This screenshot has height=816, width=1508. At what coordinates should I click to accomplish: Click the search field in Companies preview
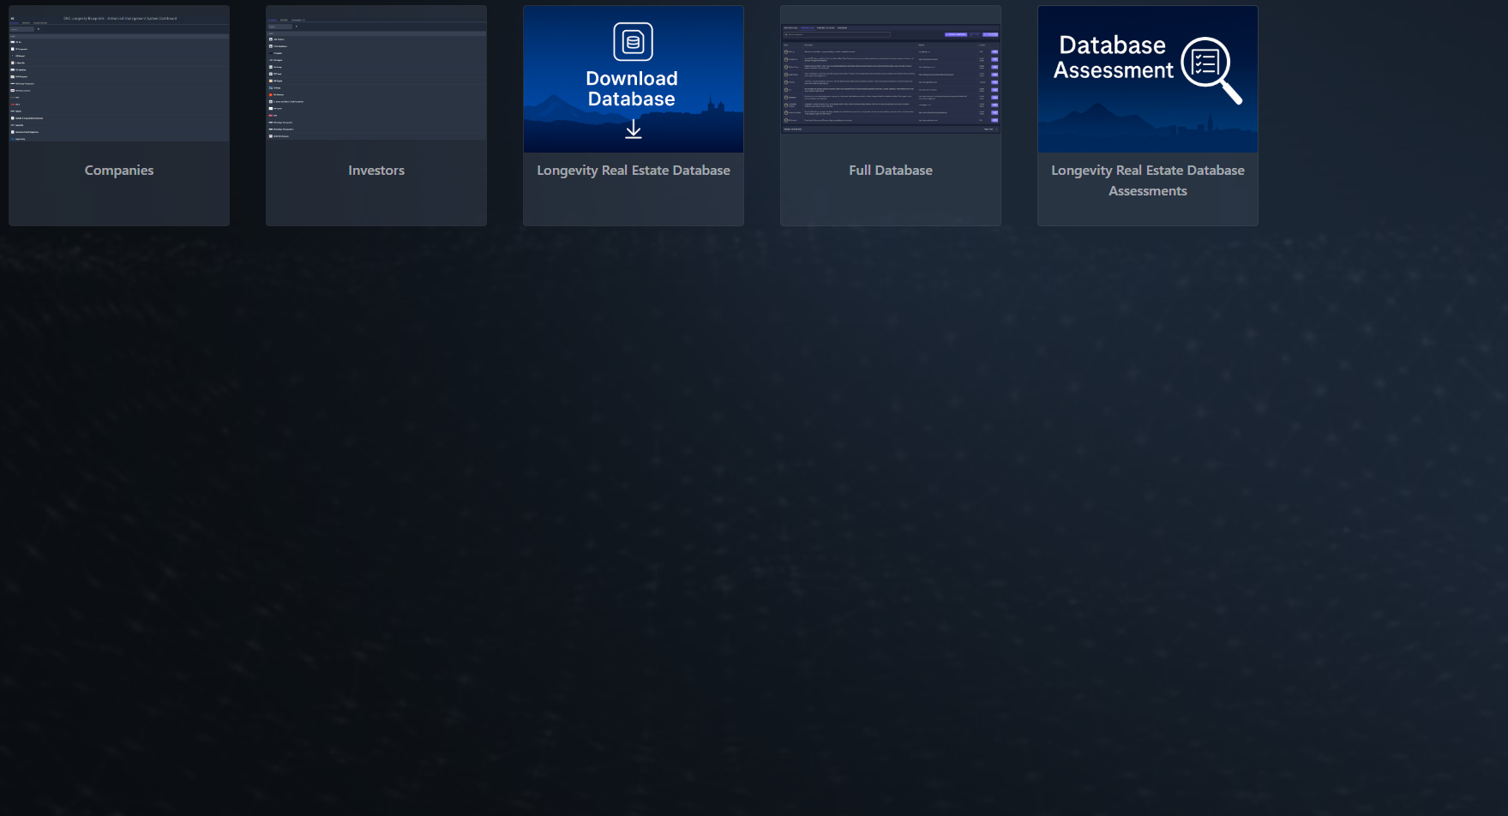click(21, 29)
